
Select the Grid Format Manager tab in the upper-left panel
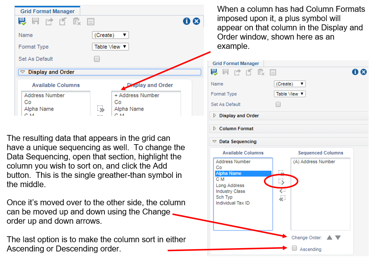click(x=47, y=11)
